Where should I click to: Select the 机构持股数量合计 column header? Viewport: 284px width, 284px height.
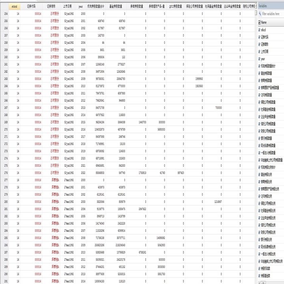[x=96, y=6]
